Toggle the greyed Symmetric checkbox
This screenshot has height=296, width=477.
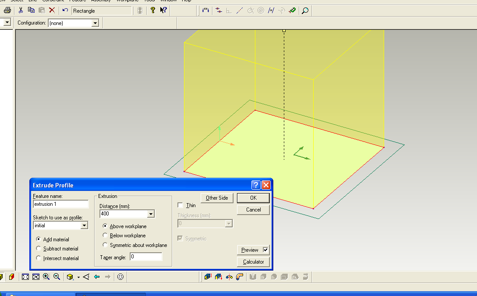pyautogui.click(x=180, y=238)
